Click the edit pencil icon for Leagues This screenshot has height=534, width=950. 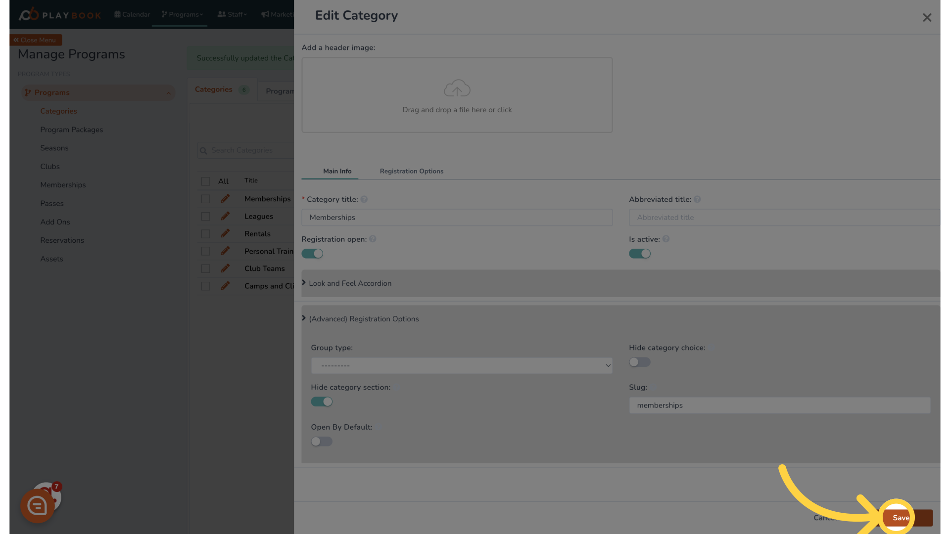point(225,217)
